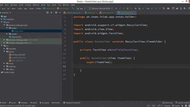The height and width of the screenshot is (107, 190).
Task: Click the collapse all icon in Project panel
Action: coord(51,12)
